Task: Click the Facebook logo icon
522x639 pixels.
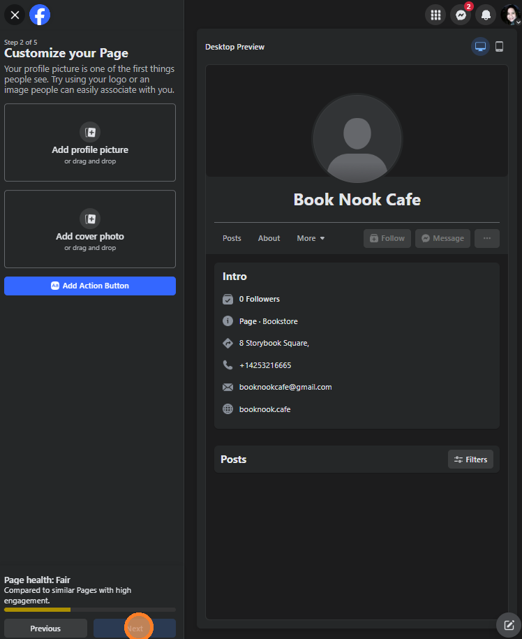Action: click(x=40, y=15)
